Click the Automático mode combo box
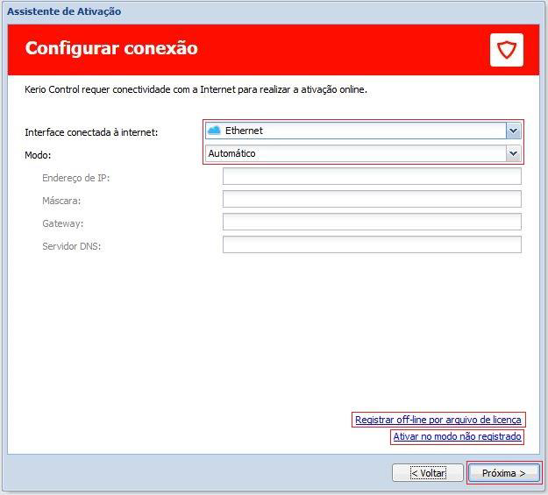Image resolution: width=548 pixels, height=495 pixels. coord(363,153)
